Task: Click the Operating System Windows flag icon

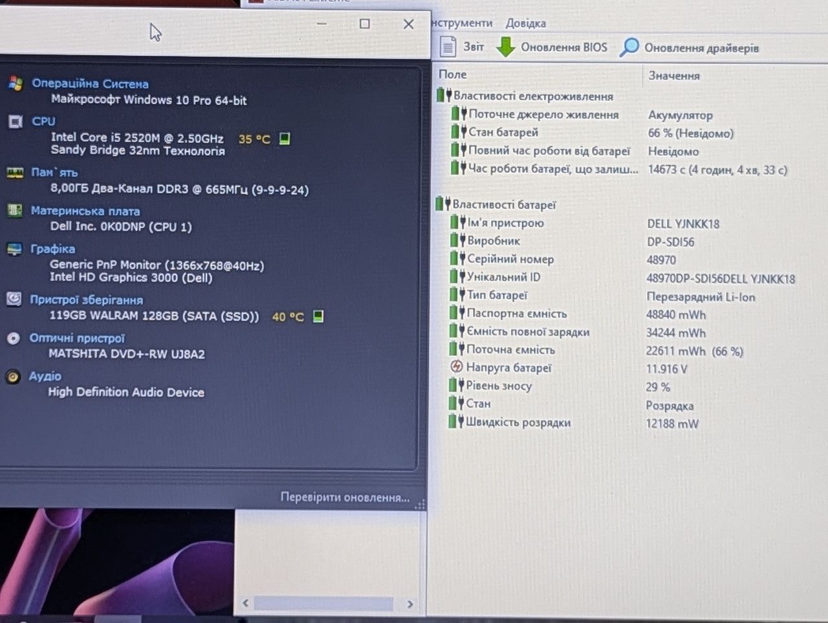Action: pos(16,83)
